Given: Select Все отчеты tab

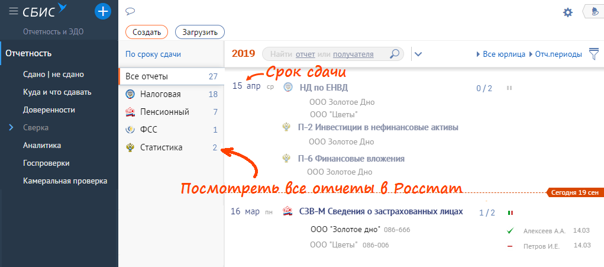Looking at the screenshot, I should (x=172, y=76).
